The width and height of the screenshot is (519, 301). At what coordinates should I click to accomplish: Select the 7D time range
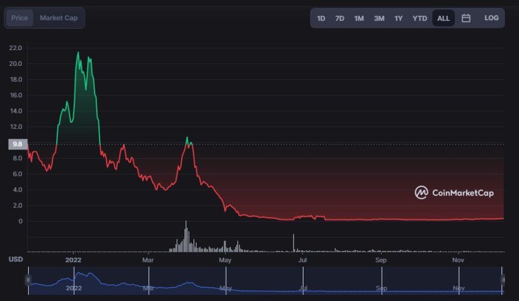(339, 18)
